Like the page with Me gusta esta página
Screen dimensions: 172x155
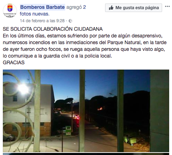[133, 8]
